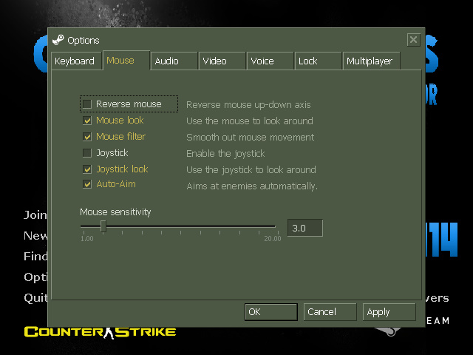Click the Mouse sensitivity slider handle

(103, 227)
